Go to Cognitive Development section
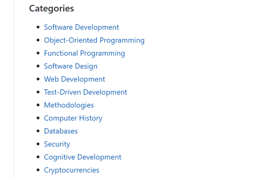Screen dimensions: 257x179 [x=83, y=157]
